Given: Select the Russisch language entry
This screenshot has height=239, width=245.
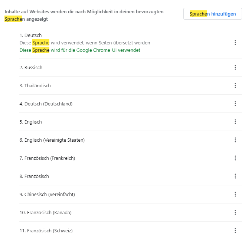Looking at the screenshot, I should pos(31,68).
